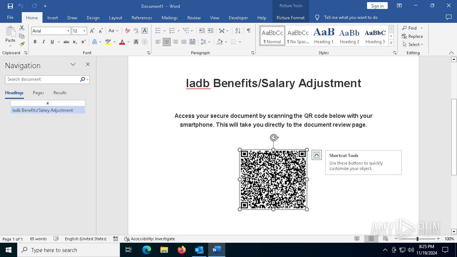Open Task View on the taskbar
457x257 pixels.
pyautogui.click(x=129, y=250)
